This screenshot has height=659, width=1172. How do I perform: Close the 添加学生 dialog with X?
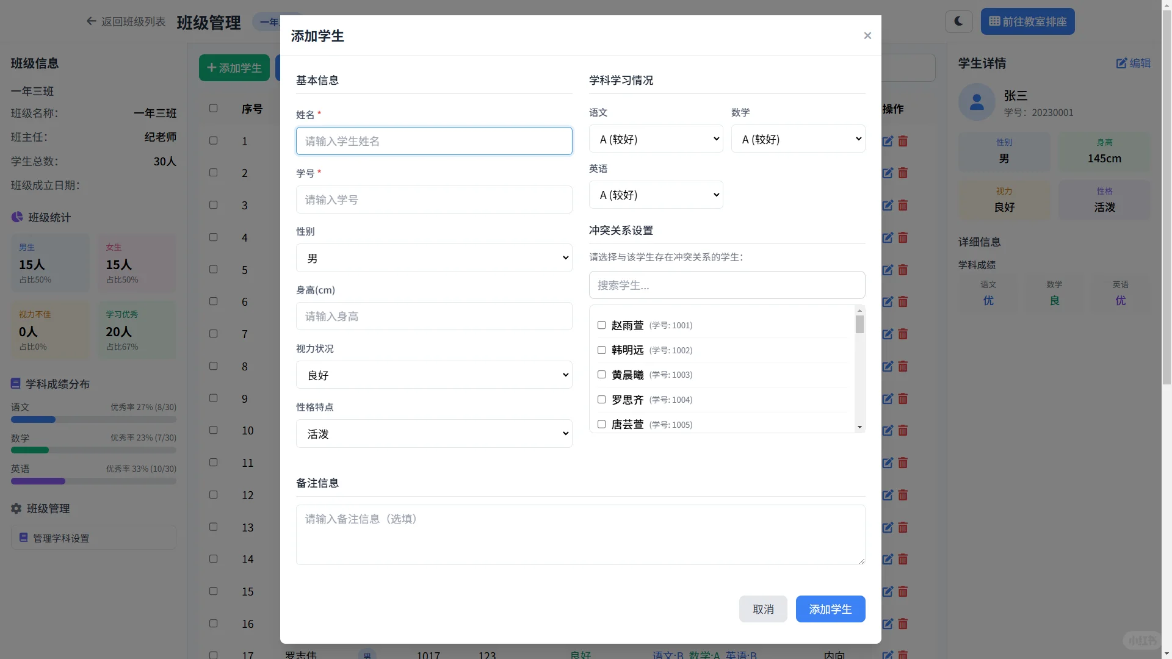tap(867, 35)
